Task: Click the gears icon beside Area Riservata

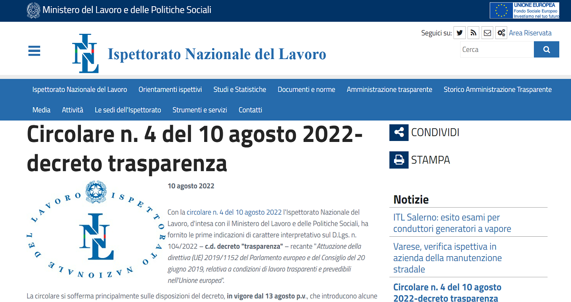Action: pos(501,33)
